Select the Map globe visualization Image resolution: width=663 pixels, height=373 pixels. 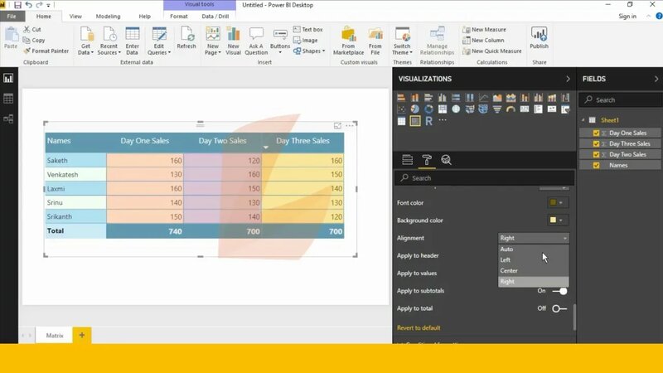pos(456,109)
